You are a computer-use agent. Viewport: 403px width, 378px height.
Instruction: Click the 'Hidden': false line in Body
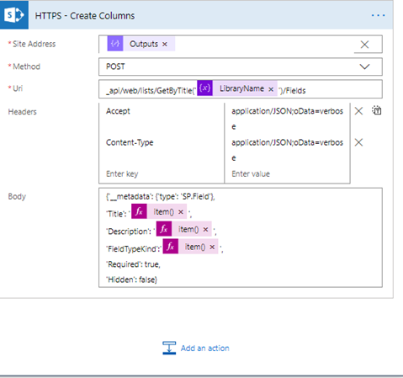(131, 280)
